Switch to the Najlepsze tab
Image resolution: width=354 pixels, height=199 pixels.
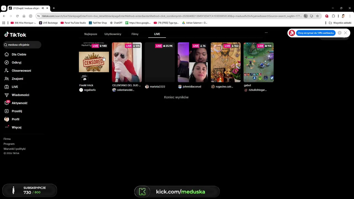click(91, 34)
